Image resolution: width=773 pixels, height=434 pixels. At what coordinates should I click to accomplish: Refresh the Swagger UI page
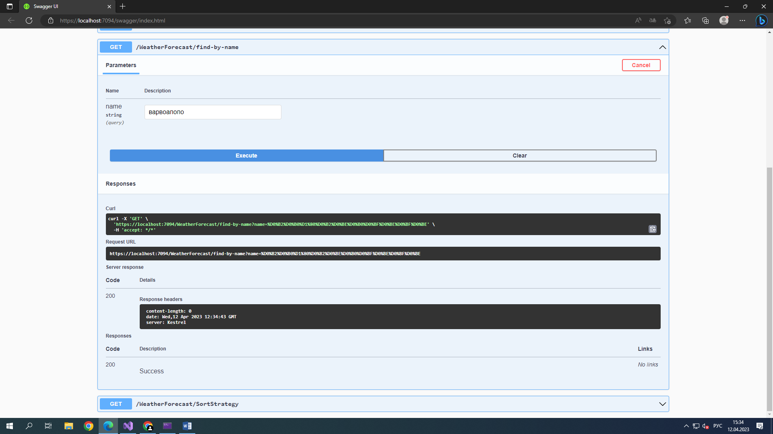point(29,20)
